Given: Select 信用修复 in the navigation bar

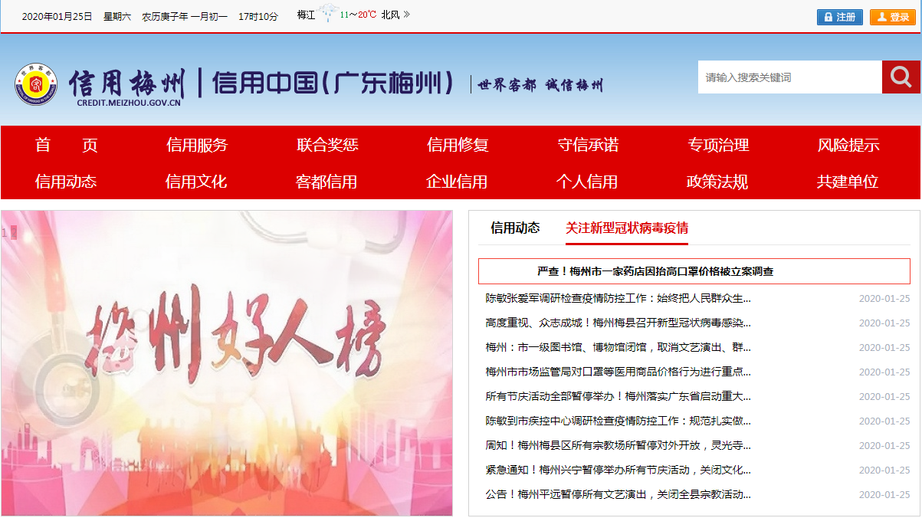Looking at the screenshot, I should point(458,145).
